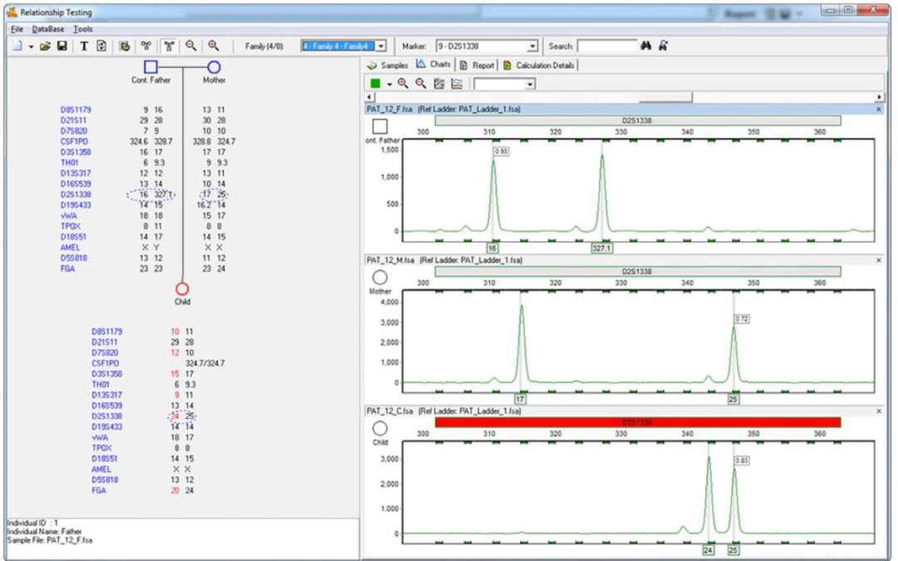Zoom out the electropherogram charts
Viewport: 898px width, 561px height.
(421, 84)
